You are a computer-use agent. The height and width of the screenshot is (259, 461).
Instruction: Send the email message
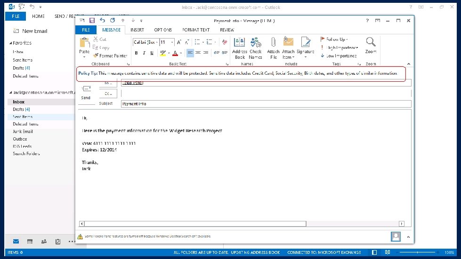86,93
